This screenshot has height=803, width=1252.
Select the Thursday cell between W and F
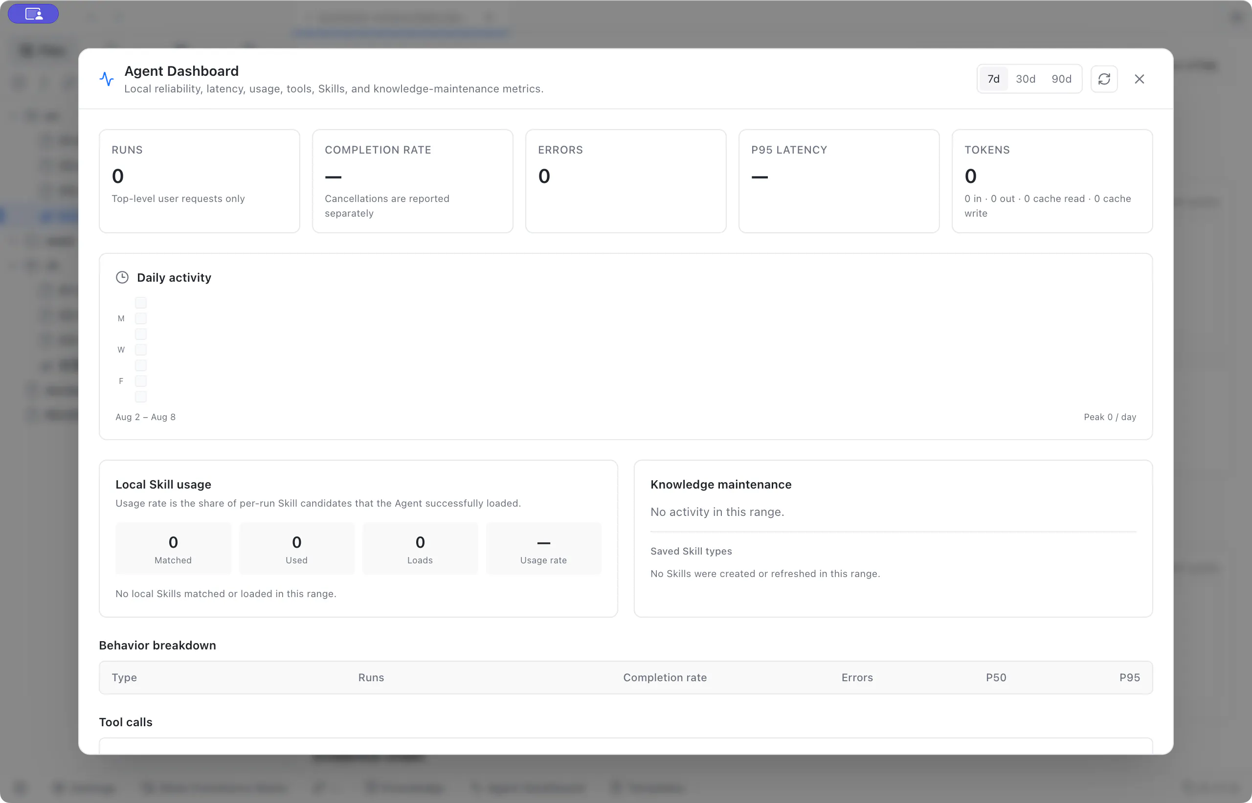(141, 365)
